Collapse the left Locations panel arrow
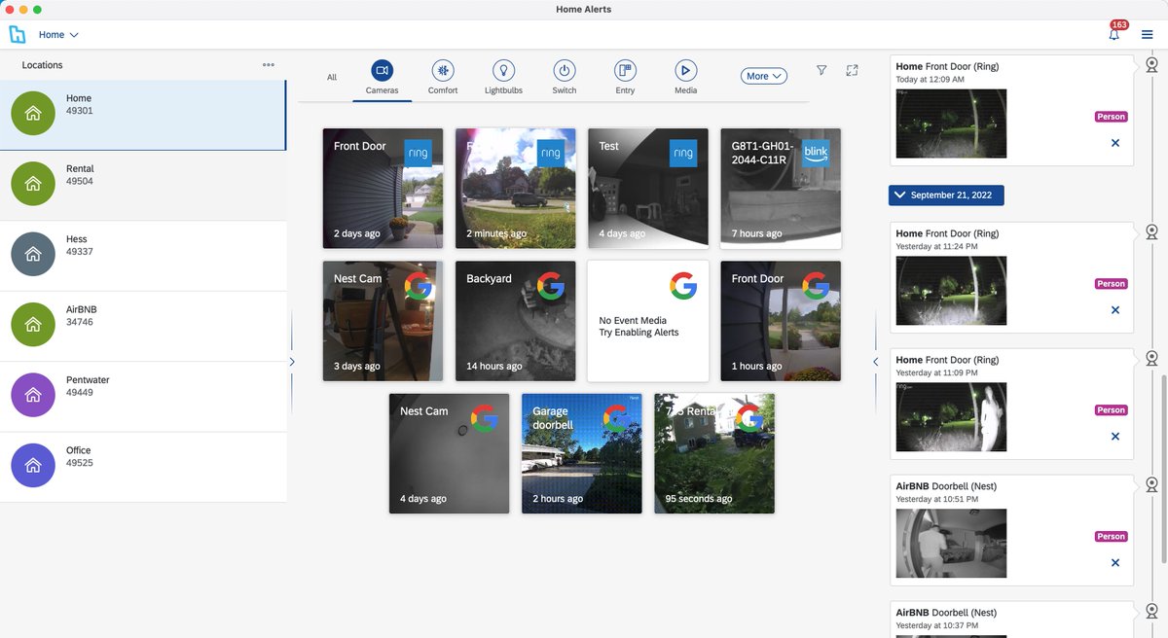1168x638 pixels. click(292, 362)
